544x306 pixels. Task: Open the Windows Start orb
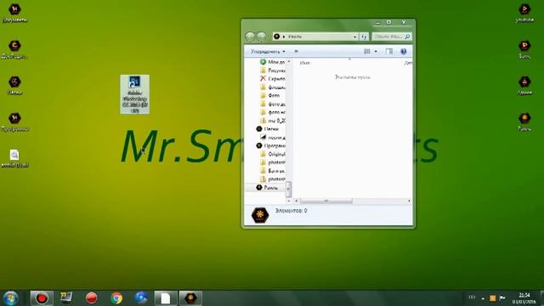pyautogui.click(x=10, y=298)
